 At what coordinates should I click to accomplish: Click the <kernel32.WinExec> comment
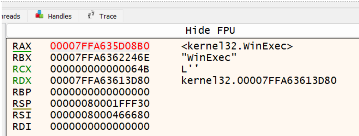(237, 47)
